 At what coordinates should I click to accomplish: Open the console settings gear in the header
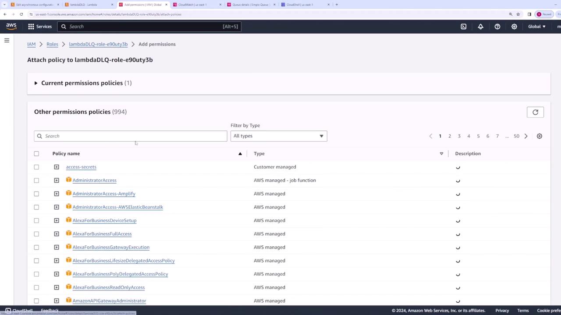click(x=514, y=27)
